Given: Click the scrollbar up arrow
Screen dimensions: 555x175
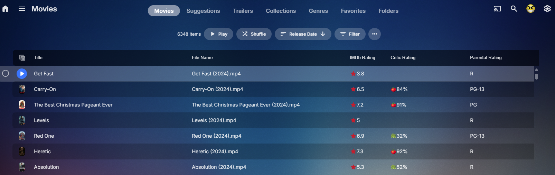Looking at the screenshot, I should (x=536, y=70).
